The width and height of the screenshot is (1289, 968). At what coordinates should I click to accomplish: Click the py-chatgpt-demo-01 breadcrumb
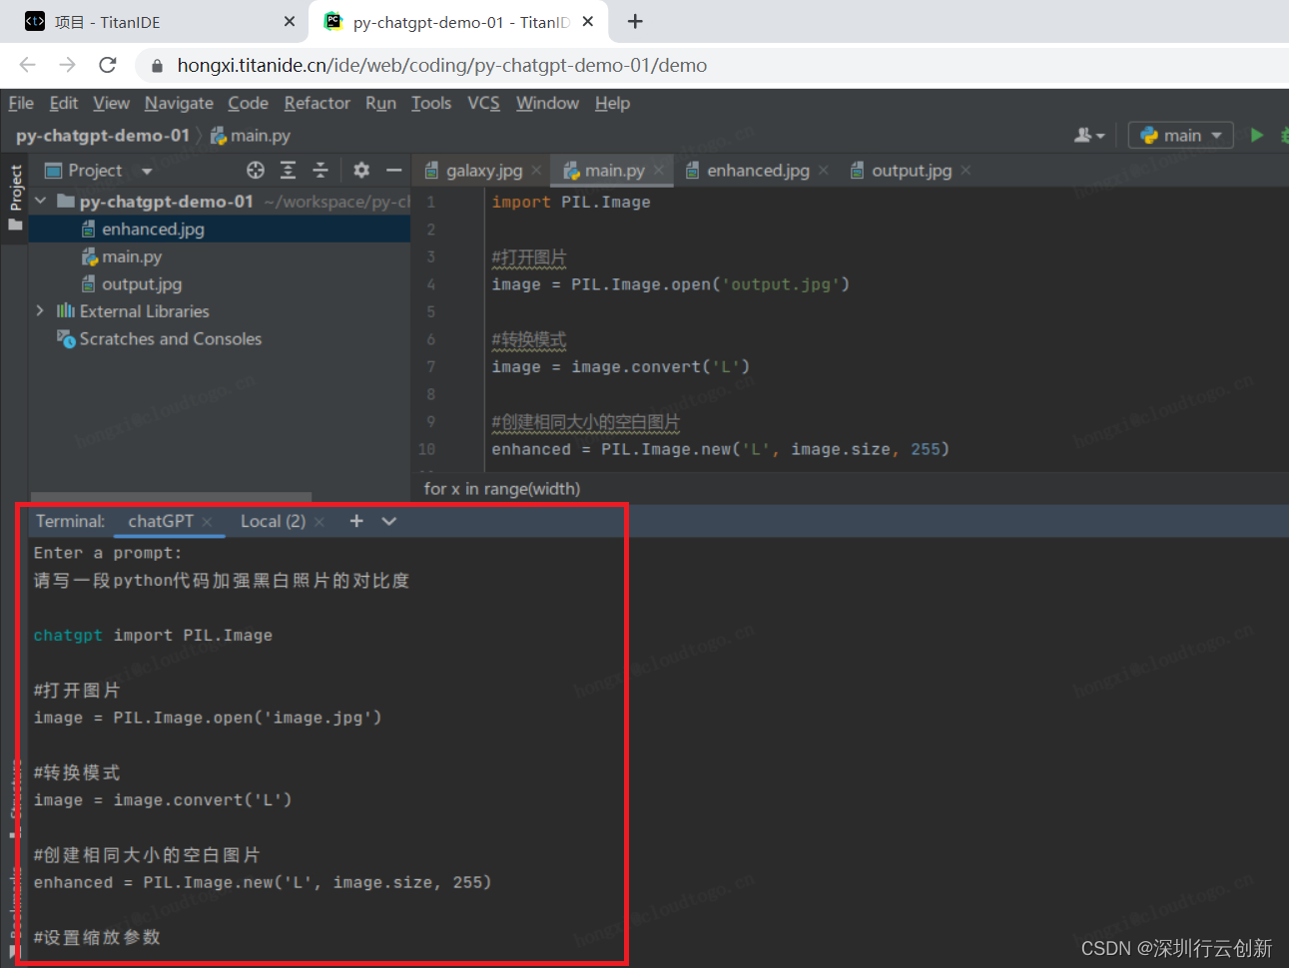point(103,135)
